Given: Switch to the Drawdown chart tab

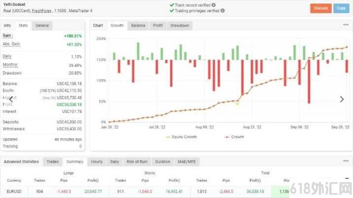Looking at the screenshot, I should click(179, 26).
